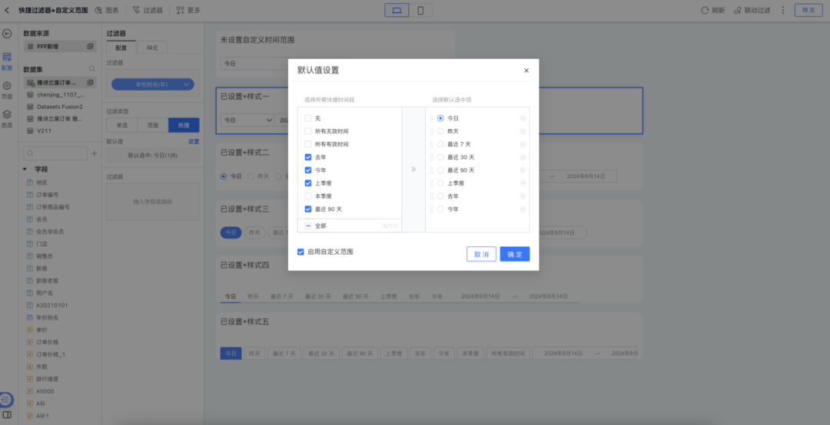Remove 上季度 from the right list

(x=523, y=183)
